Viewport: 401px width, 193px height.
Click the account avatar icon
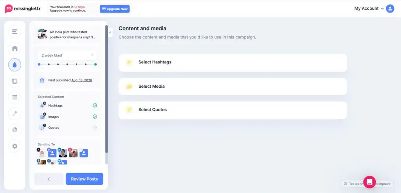(390, 9)
